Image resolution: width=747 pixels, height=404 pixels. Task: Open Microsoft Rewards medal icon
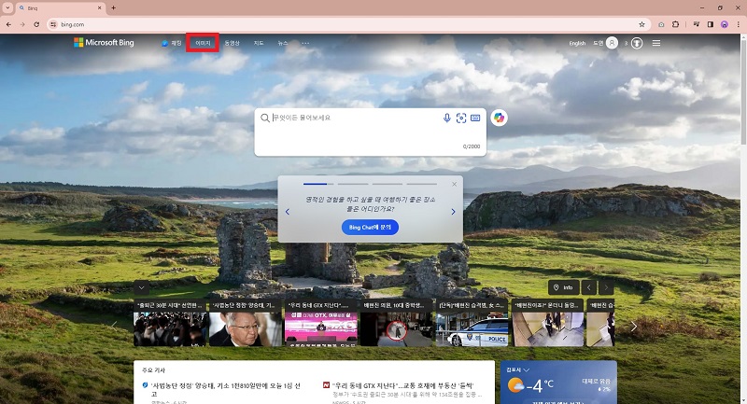click(637, 43)
